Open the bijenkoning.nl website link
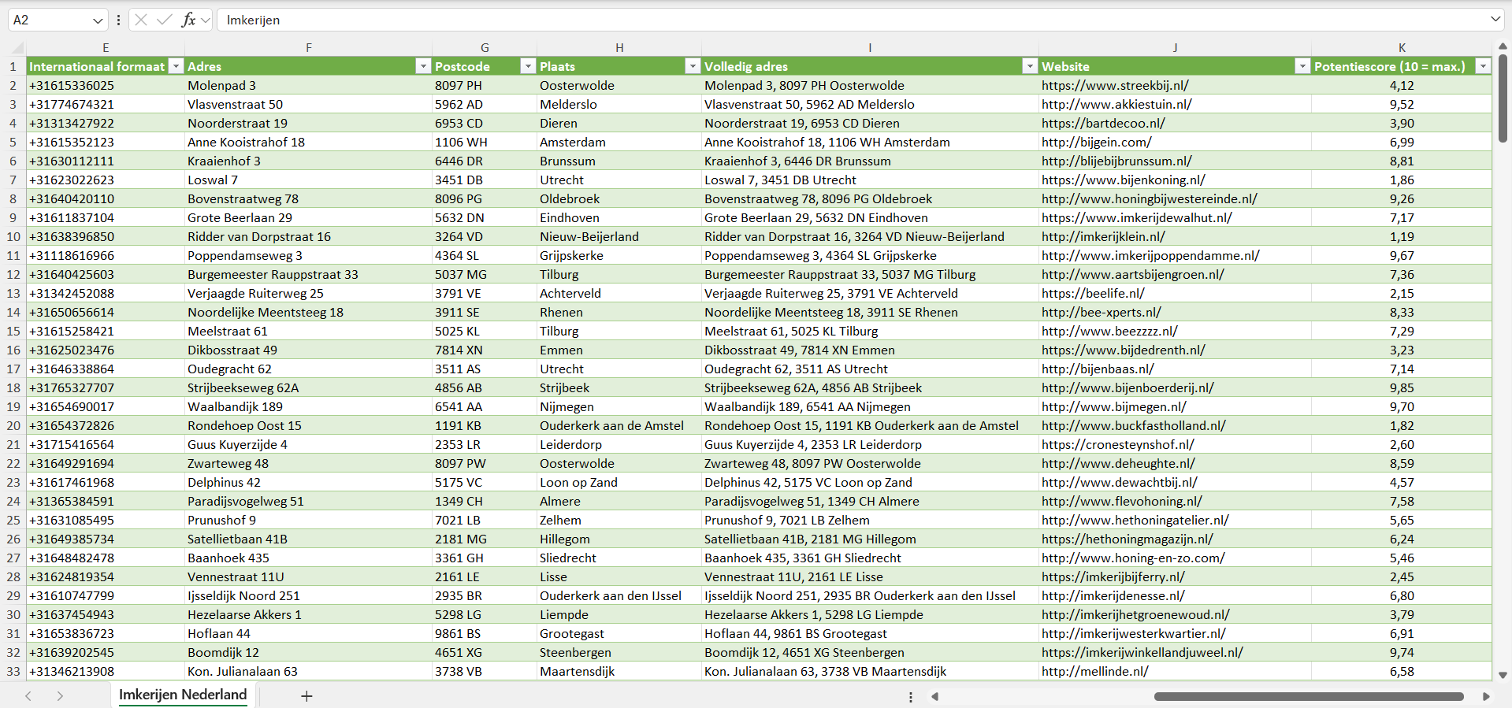1512x708 pixels. (x=1123, y=180)
